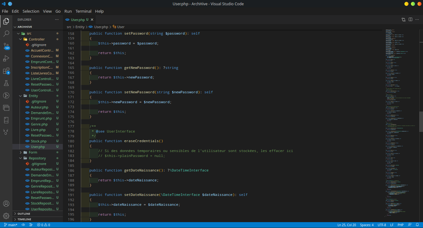This screenshot has height=228, width=423.
Task: Open the Testing flask icon view
Action: (x=6, y=83)
